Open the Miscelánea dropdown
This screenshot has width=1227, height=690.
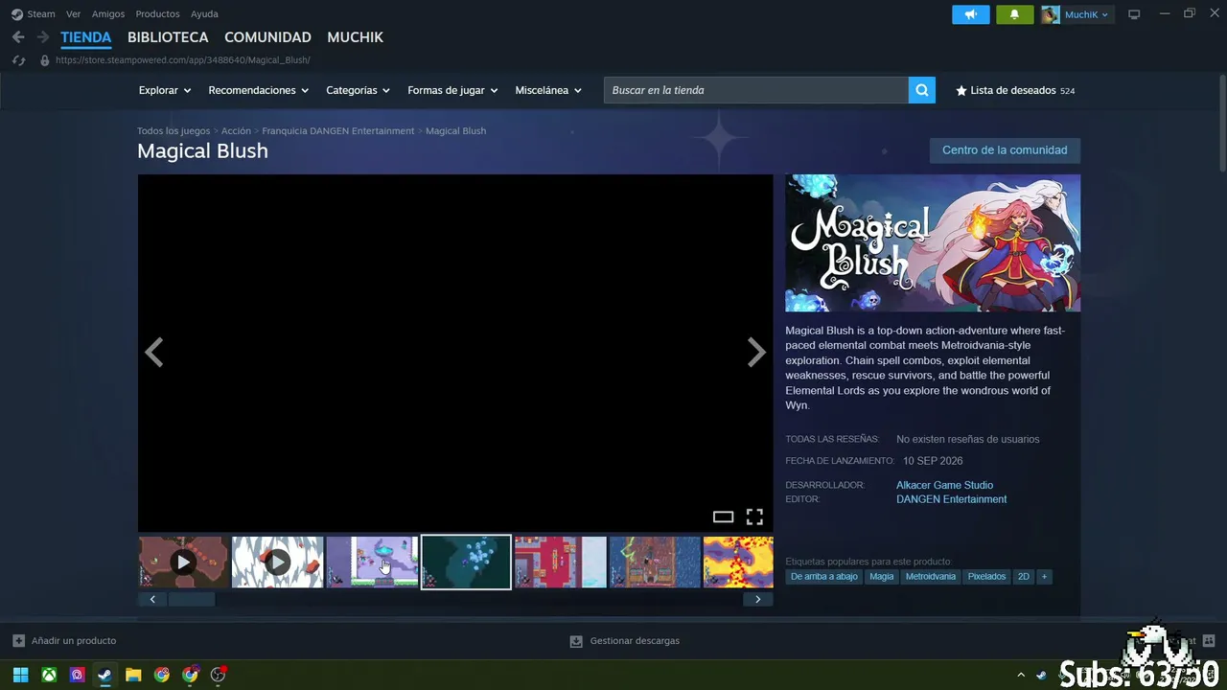point(548,90)
